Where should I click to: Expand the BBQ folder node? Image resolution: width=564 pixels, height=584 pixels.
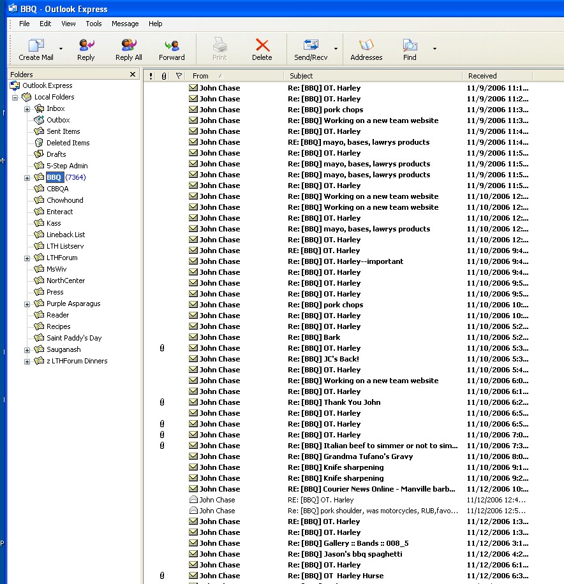click(x=27, y=178)
